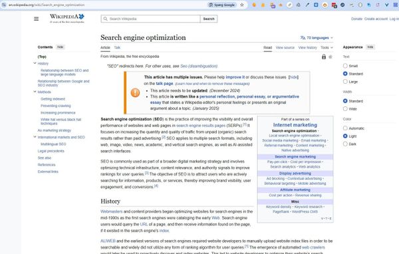Select the Read tab

tap(268, 48)
